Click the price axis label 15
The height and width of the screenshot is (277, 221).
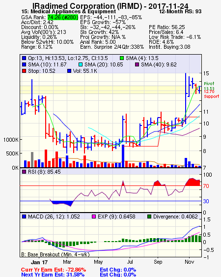click(206, 73)
